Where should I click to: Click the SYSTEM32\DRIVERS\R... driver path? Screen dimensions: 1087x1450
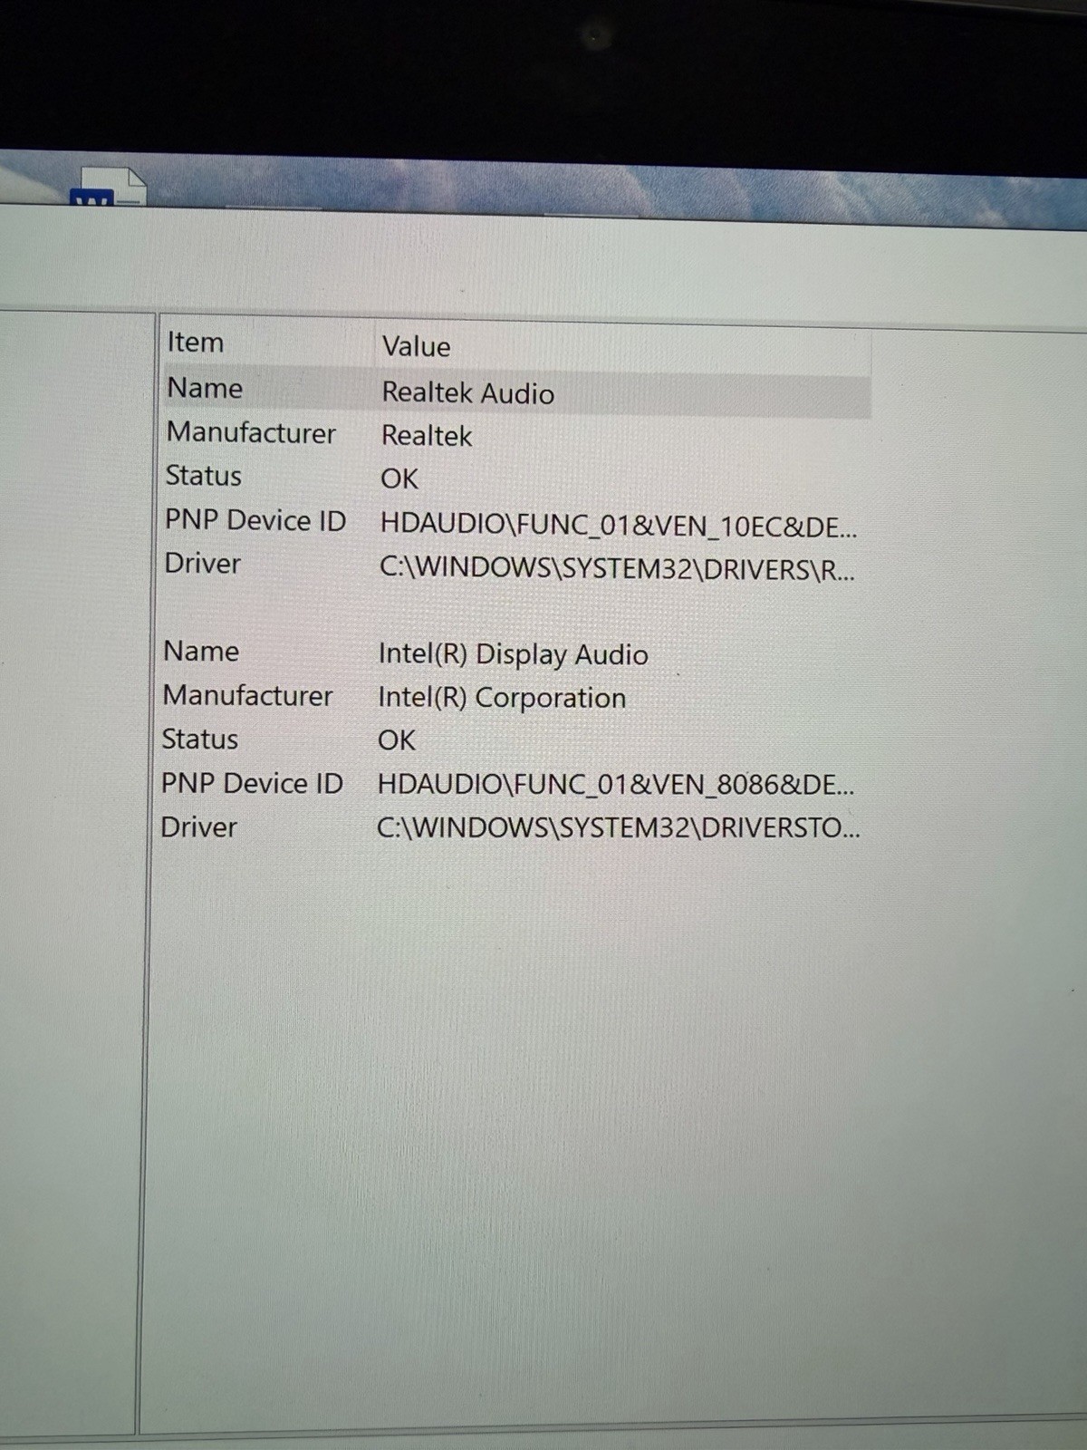pos(617,568)
